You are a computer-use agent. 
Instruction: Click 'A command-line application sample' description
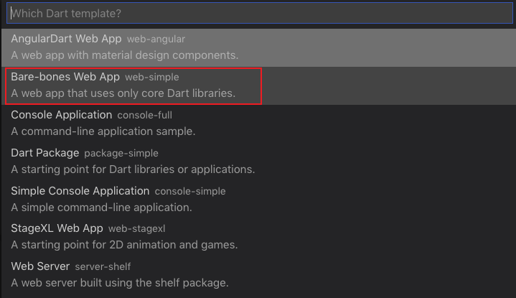point(103,131)
